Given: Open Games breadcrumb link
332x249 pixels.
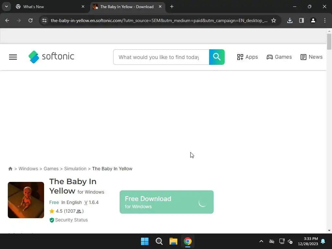Looking at the screenshot, I should [x=51, y=169].
